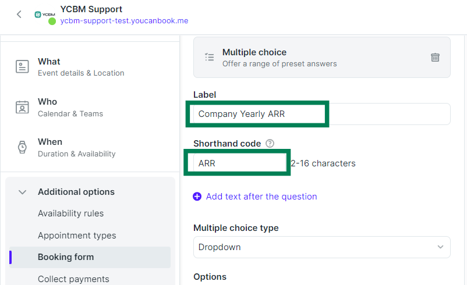Click the plus icon for adding text
The height and width of the screenshot is (285, 467).
tap(197, 197)
